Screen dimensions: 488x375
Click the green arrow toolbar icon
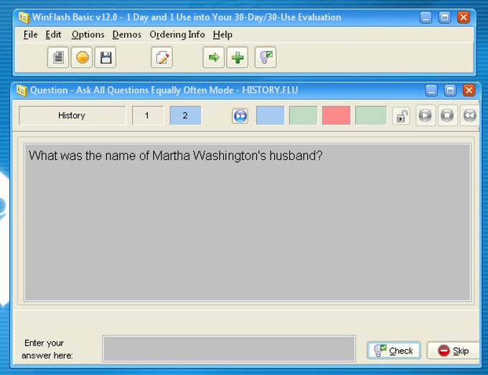[x=214, y=57]
